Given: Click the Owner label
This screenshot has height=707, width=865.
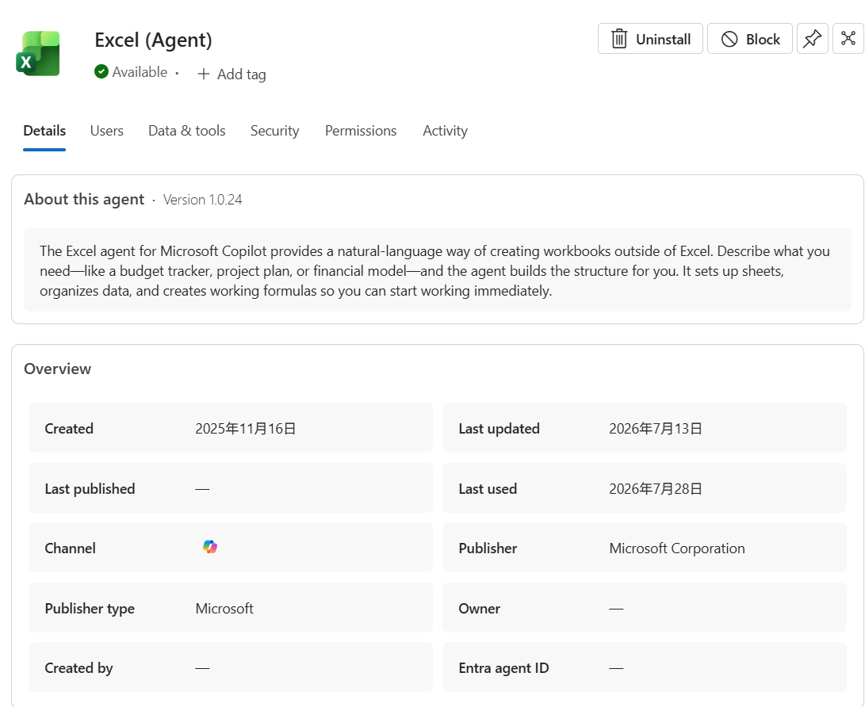Looking at the screenshot, I should pos(480,608).
